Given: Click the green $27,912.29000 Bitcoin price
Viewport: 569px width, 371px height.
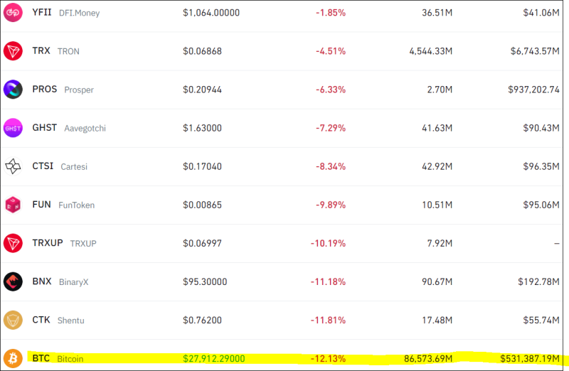Looking at the screenshot, I should pyautogui.click(x=214, y=359).
